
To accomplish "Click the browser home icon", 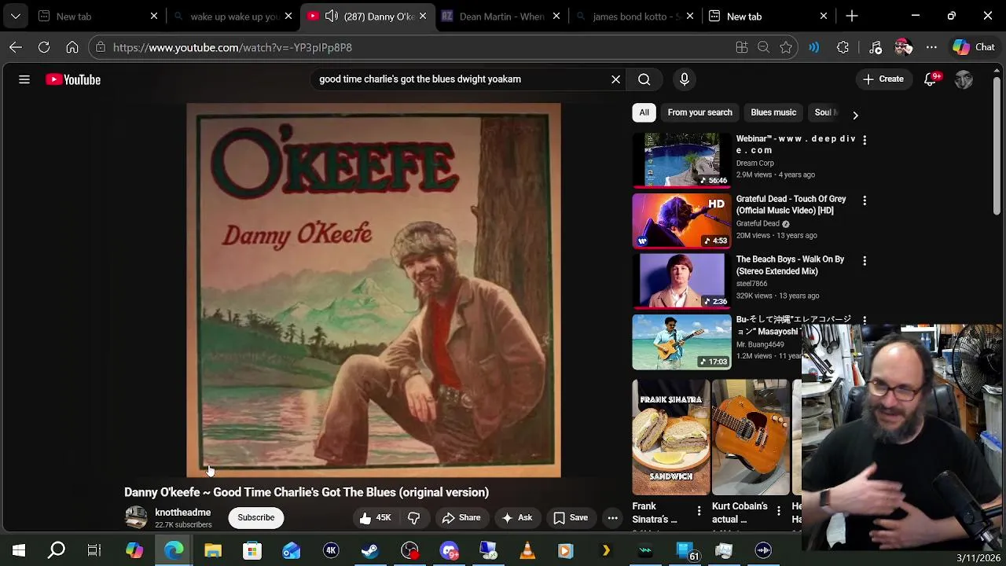I will 72,47.
